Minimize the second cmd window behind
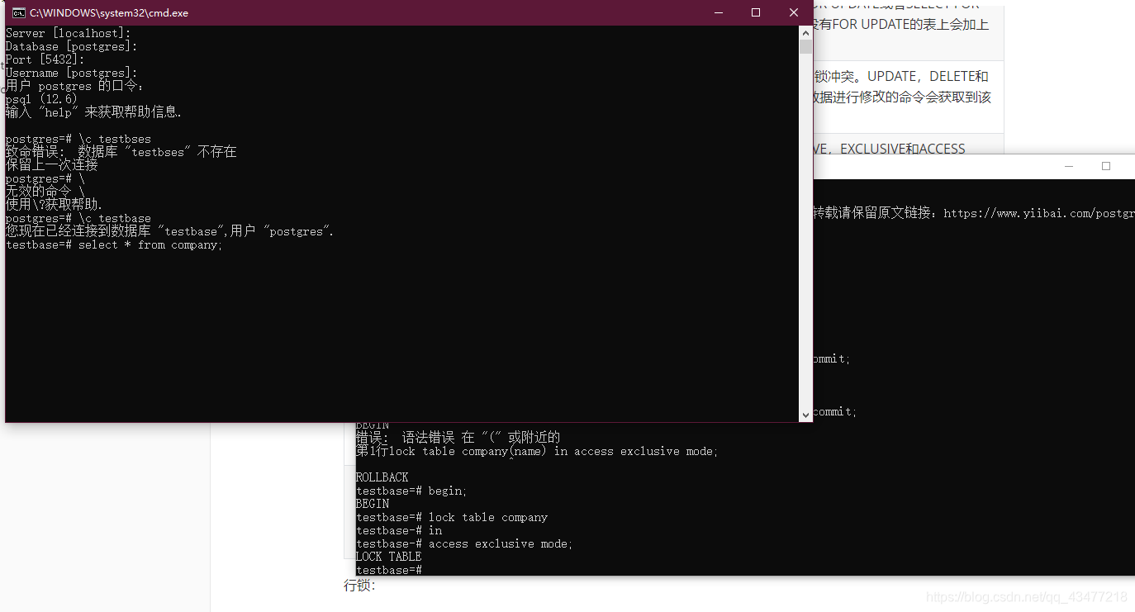The image size is (1135, 612). 1069,166
